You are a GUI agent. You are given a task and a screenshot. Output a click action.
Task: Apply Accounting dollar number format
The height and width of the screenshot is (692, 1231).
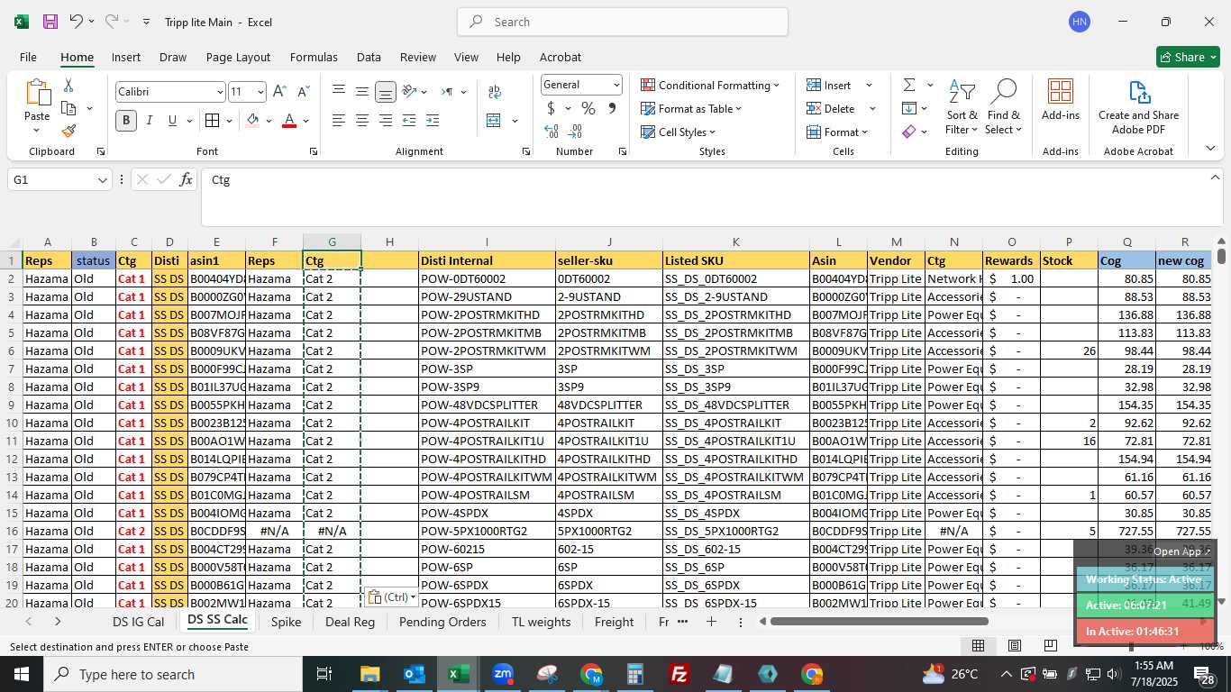click(551, 108)
